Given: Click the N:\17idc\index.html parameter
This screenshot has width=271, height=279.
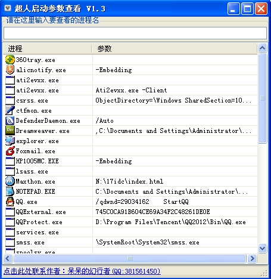Looking at the screenshot, I should pos(129,181).
